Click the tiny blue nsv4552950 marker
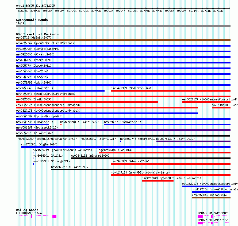Image resolution: width=238 pixels, height=226 pixels. (18, 141)
